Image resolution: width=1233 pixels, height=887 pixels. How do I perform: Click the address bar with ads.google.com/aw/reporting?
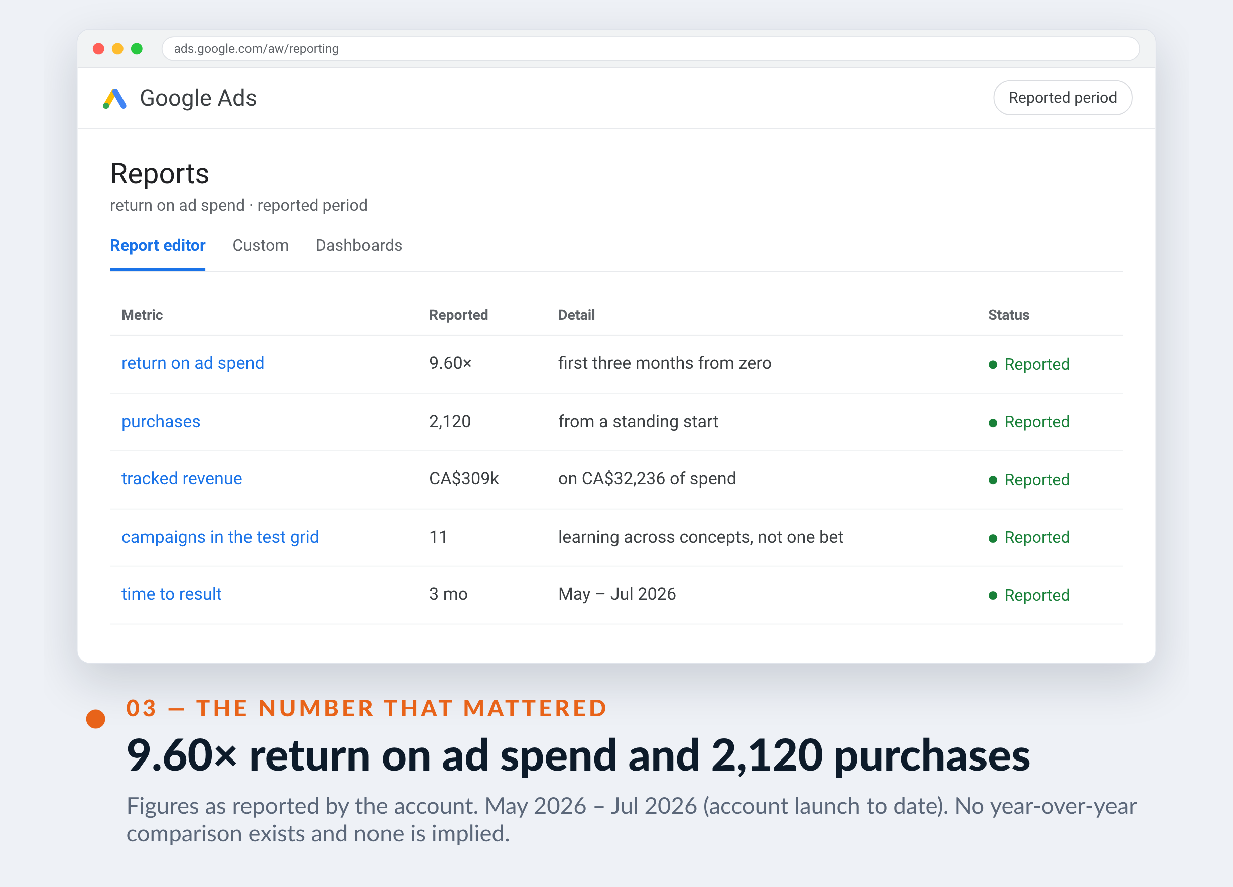(x=650, y=48)
